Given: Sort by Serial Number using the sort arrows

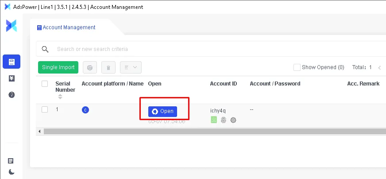Looking at the screenshot, I should click(x=60, y=97).
